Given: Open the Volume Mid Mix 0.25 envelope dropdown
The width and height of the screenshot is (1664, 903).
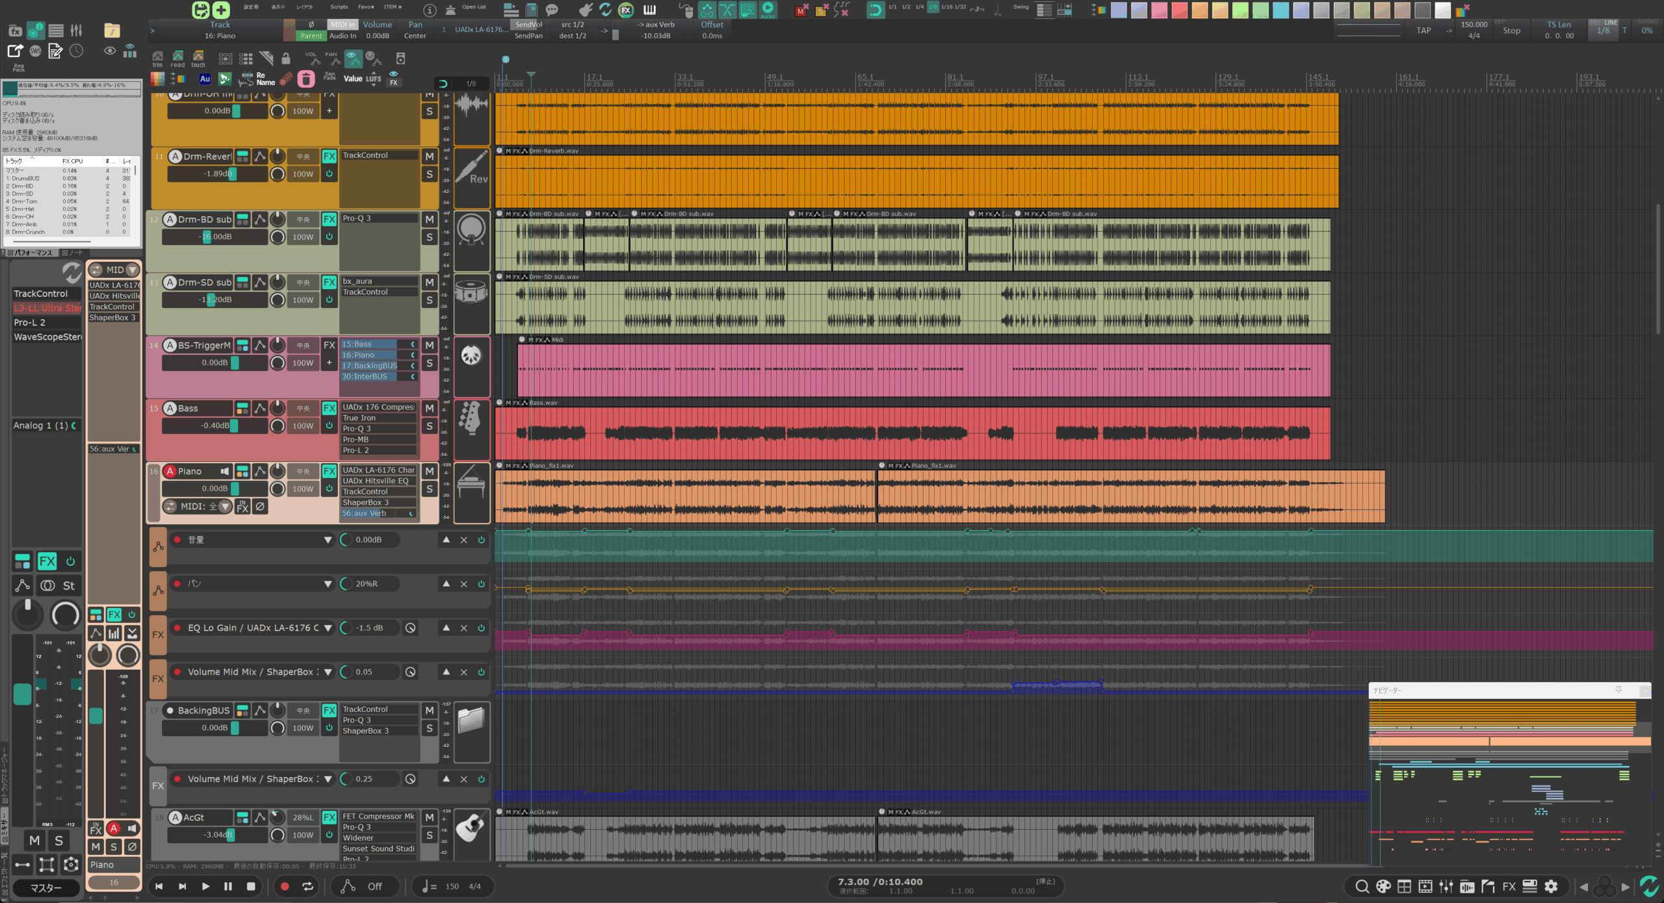Looking at the screenshot, I should click(328, 779).
